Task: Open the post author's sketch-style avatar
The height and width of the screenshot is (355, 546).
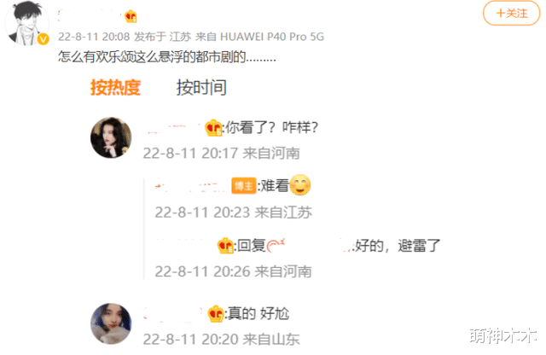Action: click(26, 23)
